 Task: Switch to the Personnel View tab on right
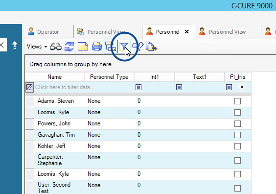[222, 32]
